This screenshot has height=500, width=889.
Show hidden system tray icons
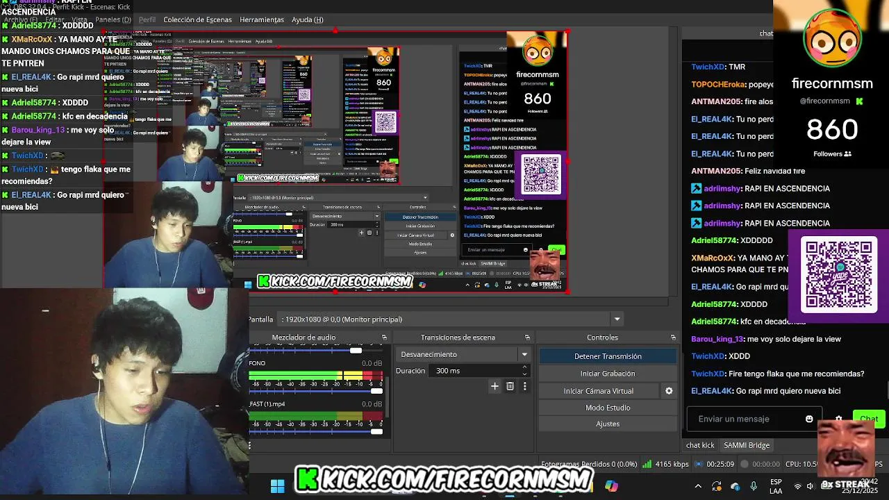(698, 486)
